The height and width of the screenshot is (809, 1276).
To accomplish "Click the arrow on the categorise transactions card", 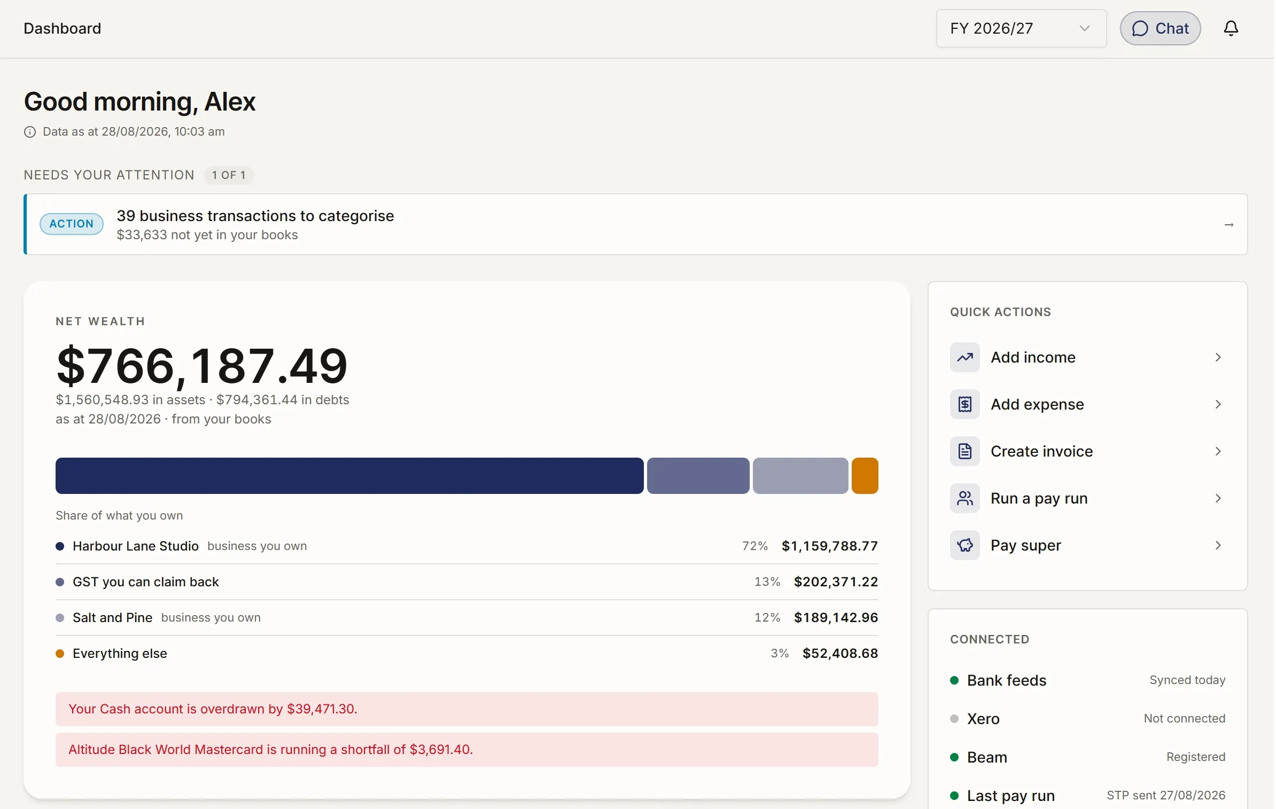I will click(1228, 225).
